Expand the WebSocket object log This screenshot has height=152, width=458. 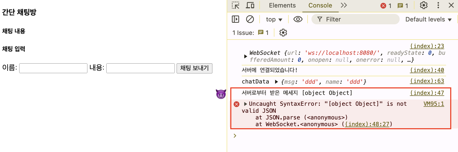click(246, 56)
